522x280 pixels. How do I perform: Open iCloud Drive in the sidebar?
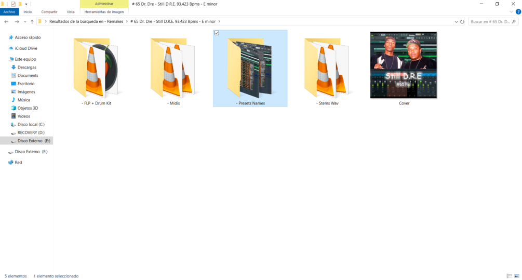pyautogui.click(x=26, y=48)
